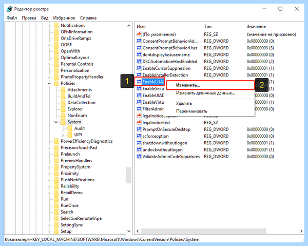308x246 pixels.
Task: Click the undockwithoutlogon DWORD icon
Action: (x=139, y=149)
